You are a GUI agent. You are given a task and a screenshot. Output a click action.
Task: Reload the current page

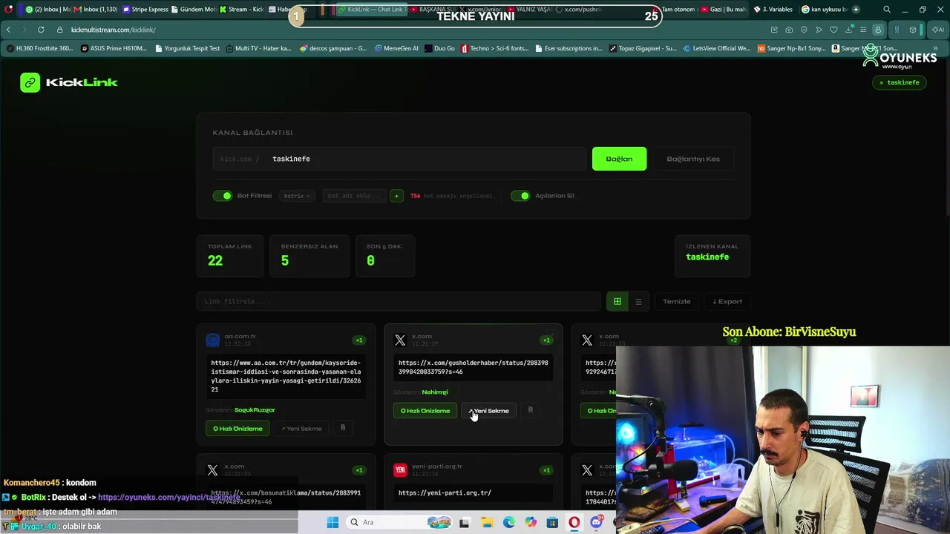(41, 30)
